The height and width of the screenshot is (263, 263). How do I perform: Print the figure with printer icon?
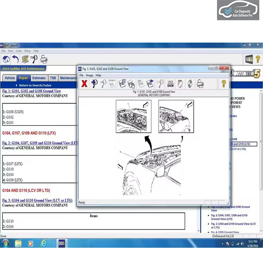coord(200,84)
